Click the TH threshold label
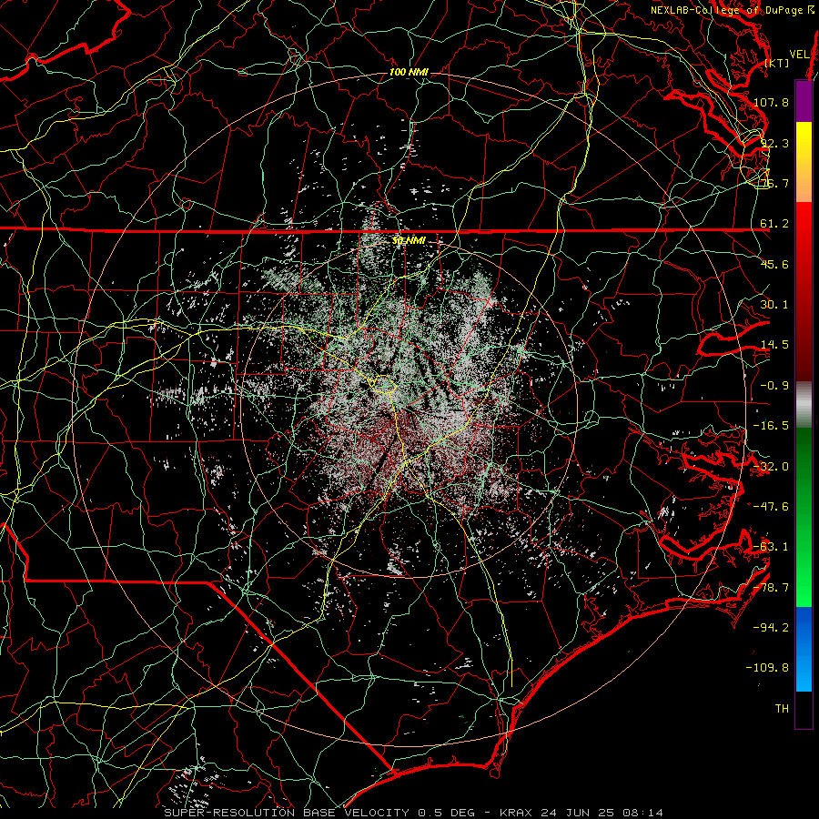 pos(782,709)
